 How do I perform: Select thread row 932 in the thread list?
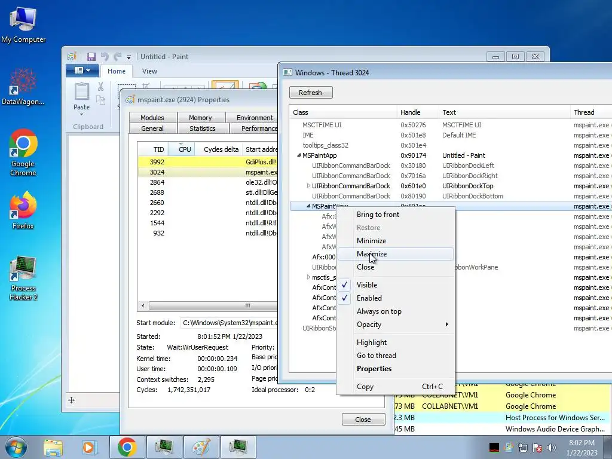(207, 233)
